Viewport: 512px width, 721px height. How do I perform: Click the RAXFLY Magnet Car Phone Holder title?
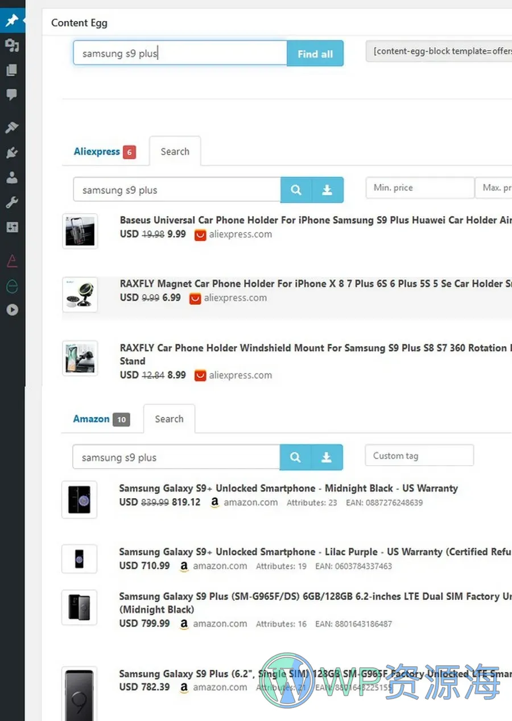(x=316, y=284)
